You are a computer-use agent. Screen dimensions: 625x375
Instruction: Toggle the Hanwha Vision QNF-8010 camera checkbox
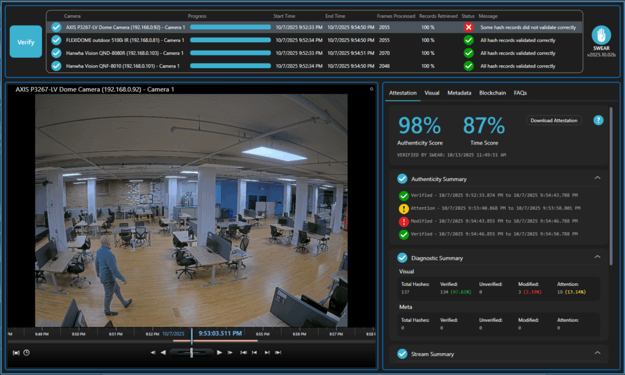pyautogui.click(x=56, y=66)
